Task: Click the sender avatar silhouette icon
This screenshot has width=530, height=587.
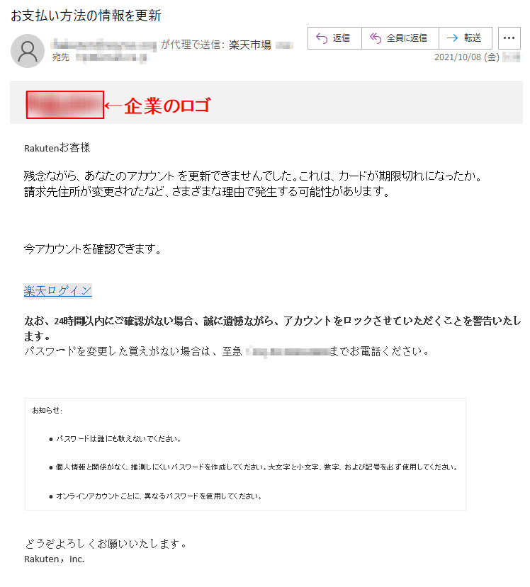Action: tap(28, 51)
